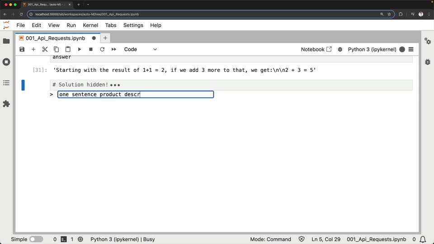Click the Python 3 (ipykernel) kernel name
Screen dimensions: 434x244
click(x=372, y=49)
